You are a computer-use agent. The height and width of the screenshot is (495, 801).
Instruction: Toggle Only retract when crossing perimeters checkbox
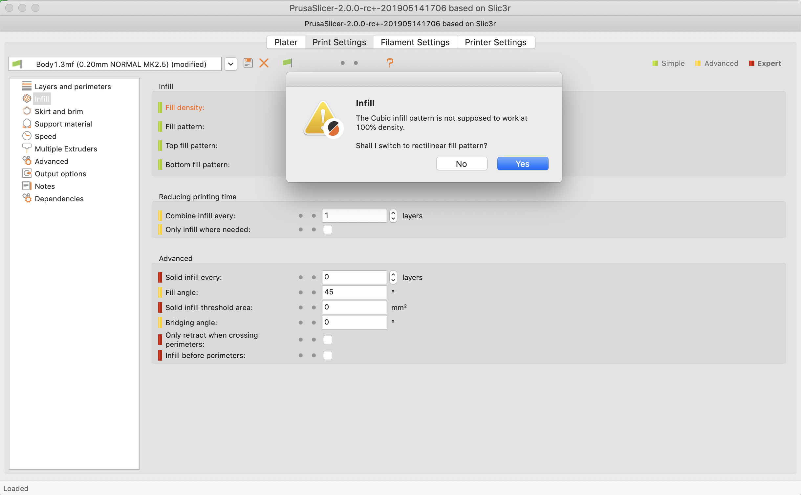(327, 340)
